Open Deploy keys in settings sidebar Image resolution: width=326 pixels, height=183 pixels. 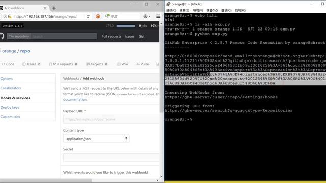pos(10,107)
